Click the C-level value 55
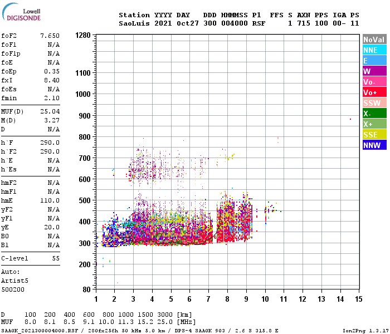The height and width of the screenshot is (334, 390). click(56, 258)
